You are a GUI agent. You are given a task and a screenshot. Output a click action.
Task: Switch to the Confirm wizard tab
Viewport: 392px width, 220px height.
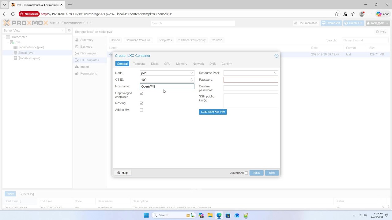pos(227,64)
